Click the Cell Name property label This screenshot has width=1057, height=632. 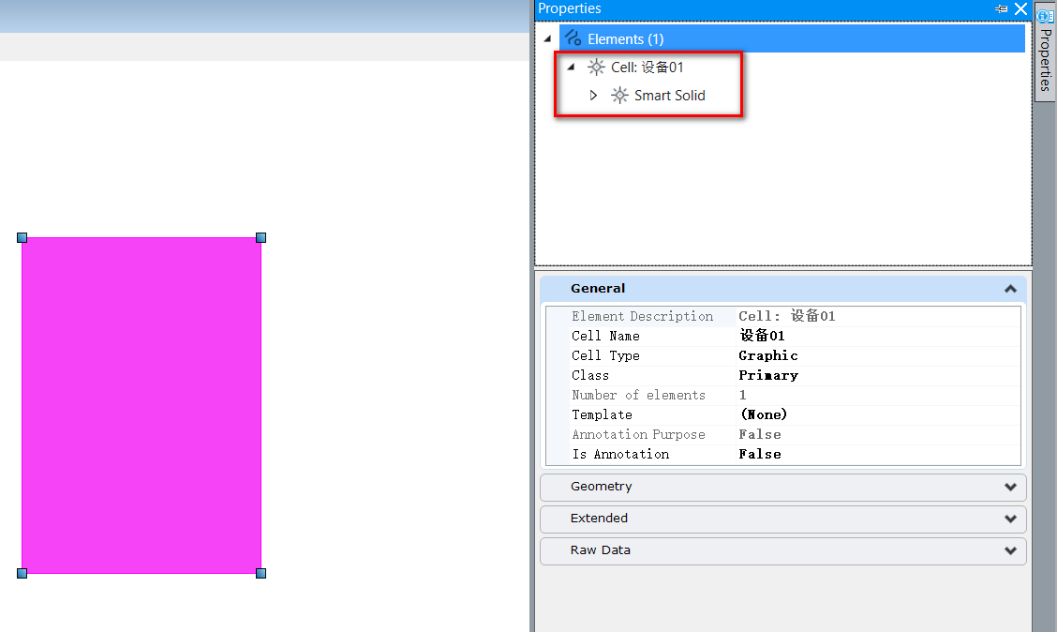click(x=605, y=336)
